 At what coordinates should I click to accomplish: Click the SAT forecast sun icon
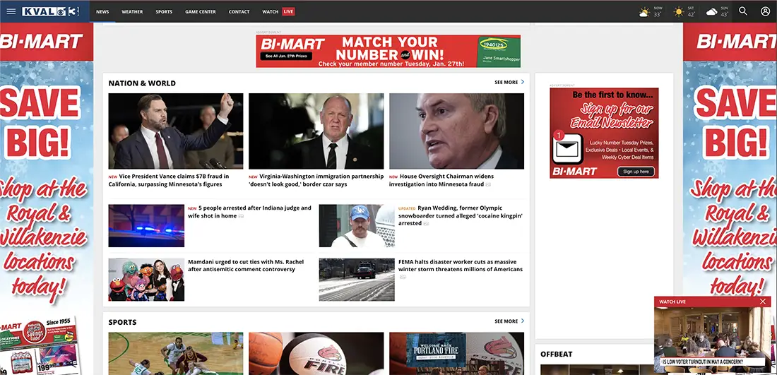(x=678, y=12)
